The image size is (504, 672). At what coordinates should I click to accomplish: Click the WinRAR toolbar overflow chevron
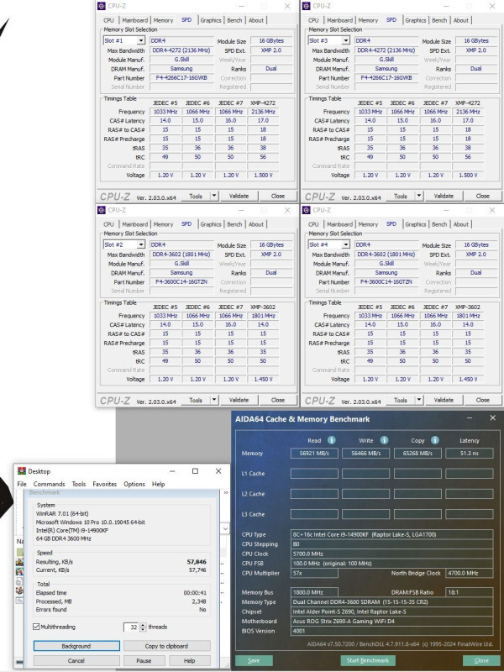click(x=226, y=493)
